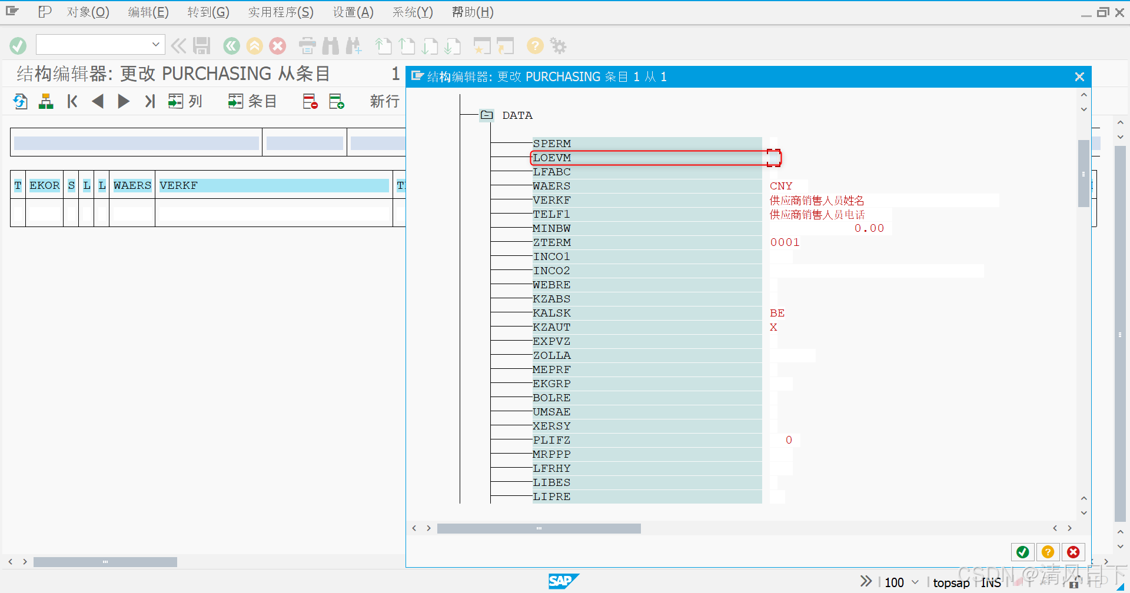The height and width of the screenshot is (593, 1130).
Task: Confirm dialog with green checkmark button
Action: point(1023,552)
